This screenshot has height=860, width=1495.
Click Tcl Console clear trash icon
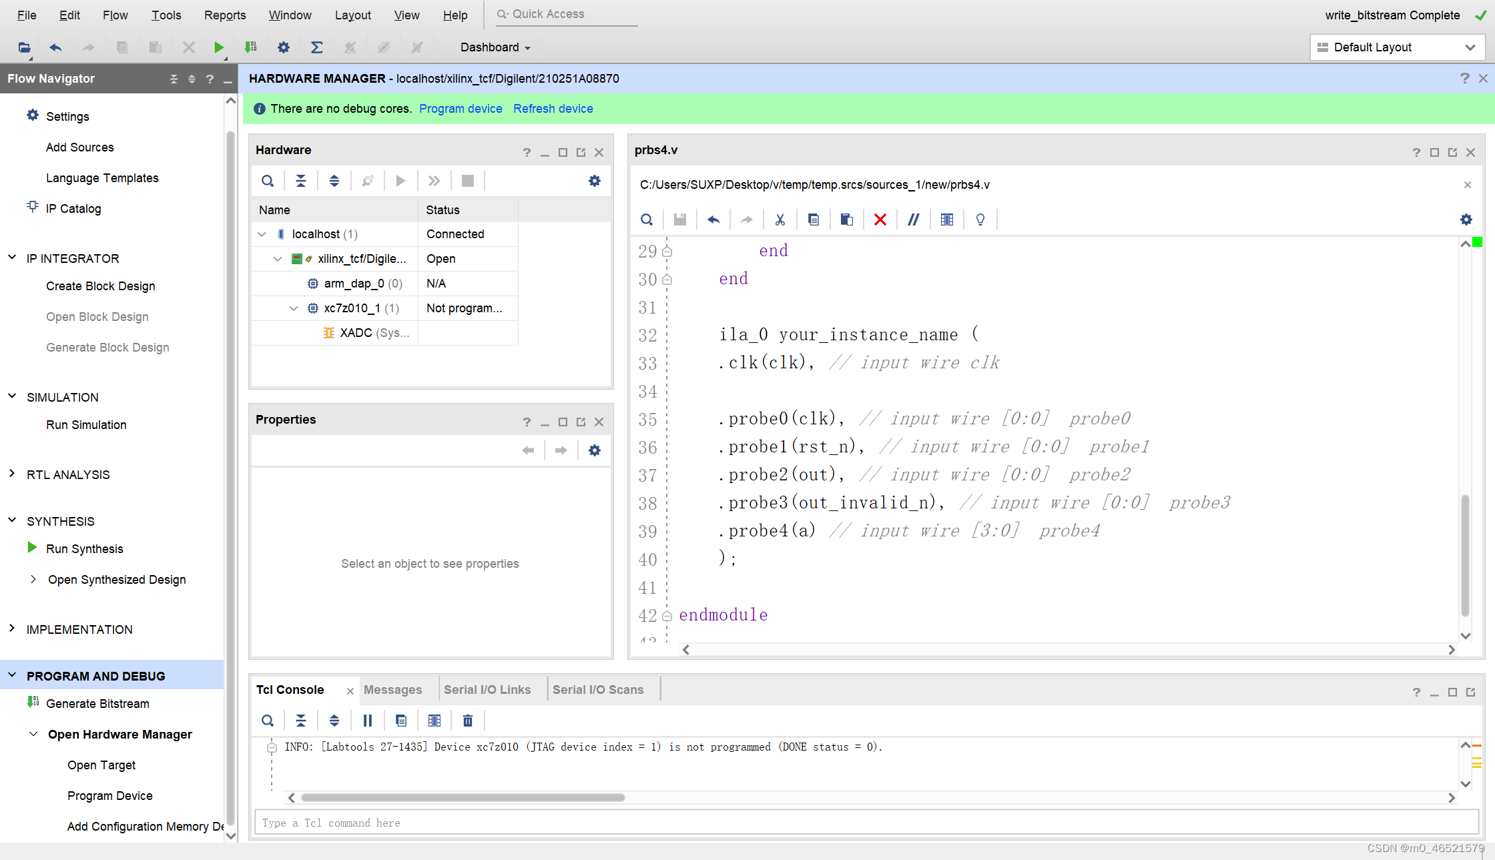tap(468, 721)
